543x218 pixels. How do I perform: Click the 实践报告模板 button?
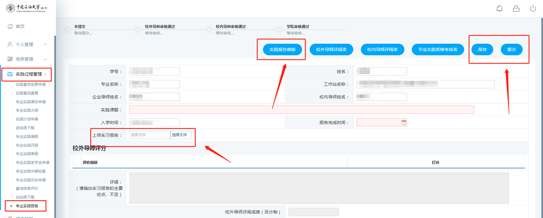tap(282, 49)
